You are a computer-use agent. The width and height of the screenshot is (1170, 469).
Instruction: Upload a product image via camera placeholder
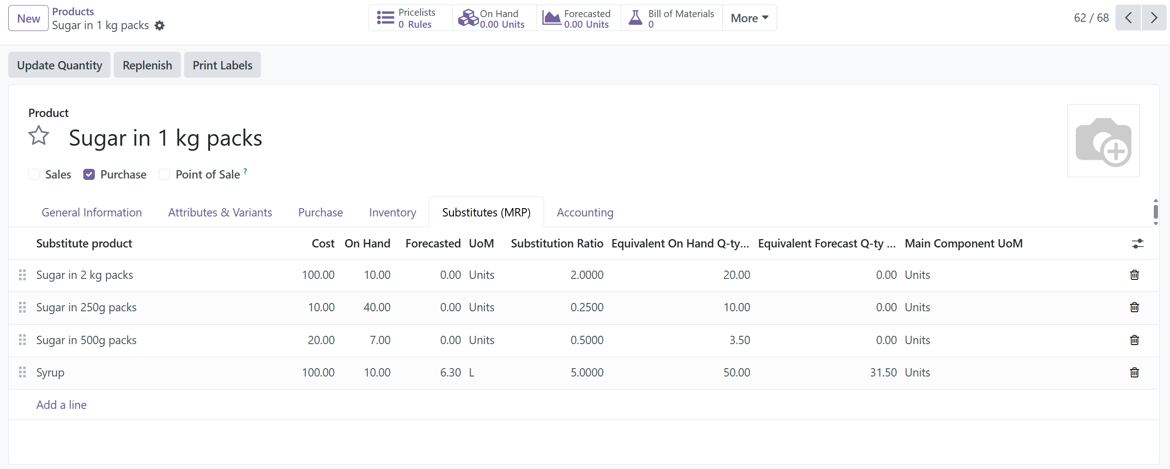coord(1103,140)
